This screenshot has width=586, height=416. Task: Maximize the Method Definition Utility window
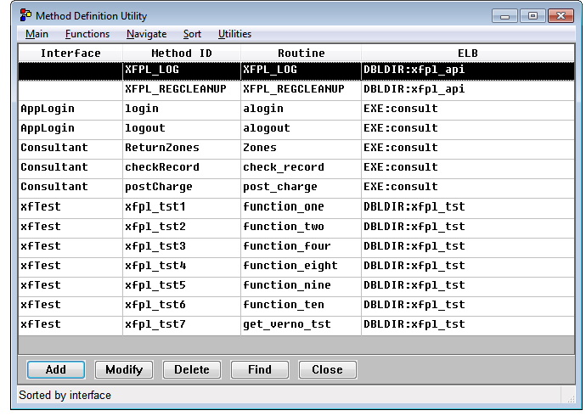point(532,15)
